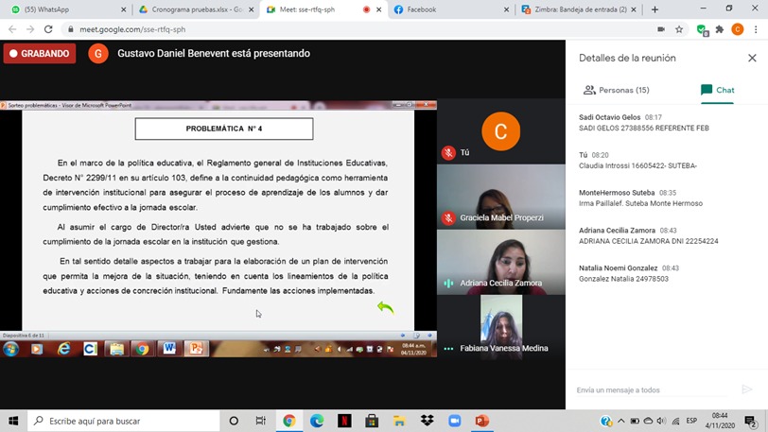Switch to the WhatsApp browser tab
The image size is (768, 432).
[x=61, y=9]
